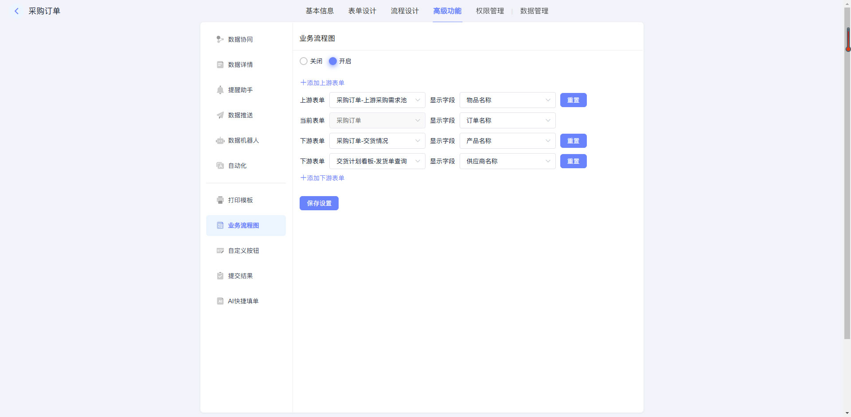Viewport: 851px width, 417px height.
Task: Expand the 上游表单 dropdown 采购订单-上游采购需求池
Action: coord(377,100)
